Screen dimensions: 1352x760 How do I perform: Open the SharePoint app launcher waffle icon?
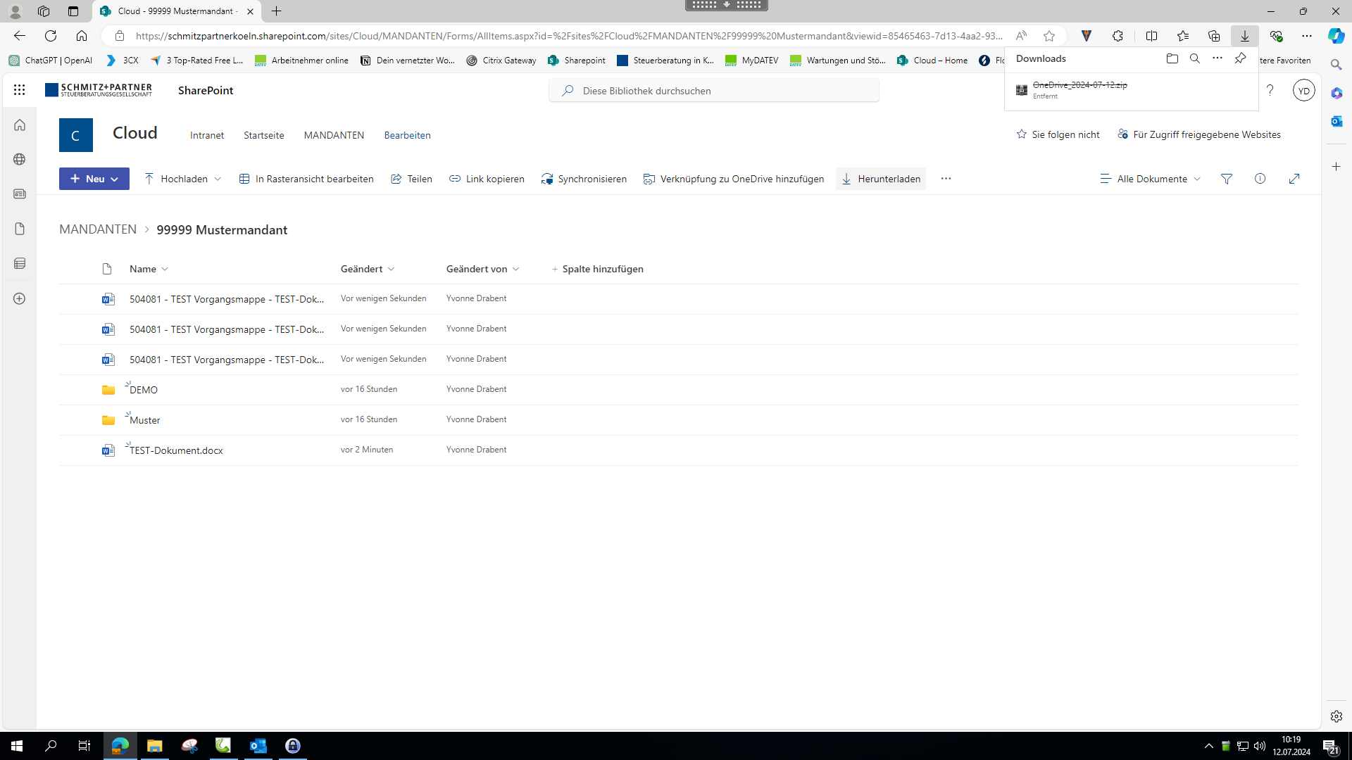pos(19,90)
